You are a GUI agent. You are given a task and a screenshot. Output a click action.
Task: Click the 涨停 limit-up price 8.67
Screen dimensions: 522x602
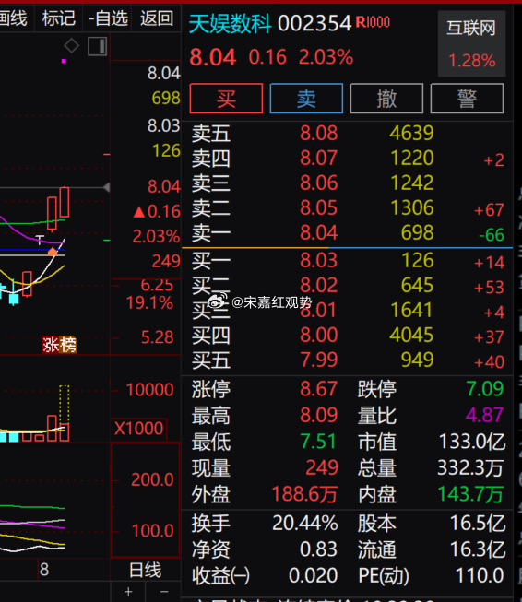coord(318,389)
